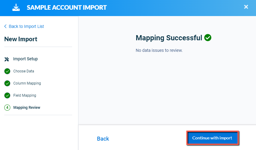The height and width of the screenshot is (150, 256).
Task: Click the Mapping Successful heading
Action: (x=169, y=38)
